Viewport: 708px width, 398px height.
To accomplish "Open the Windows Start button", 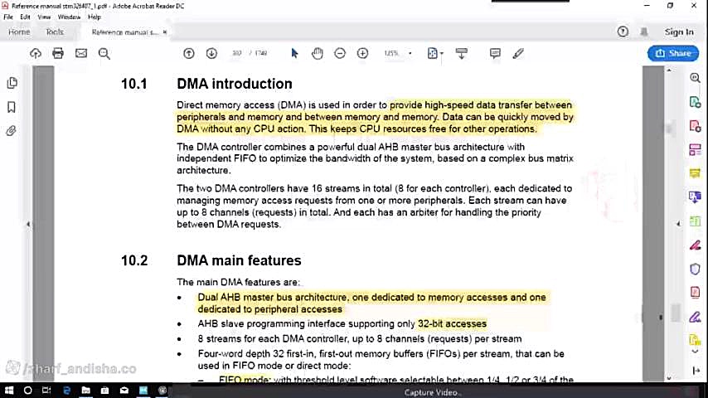I will click(8, 391).
